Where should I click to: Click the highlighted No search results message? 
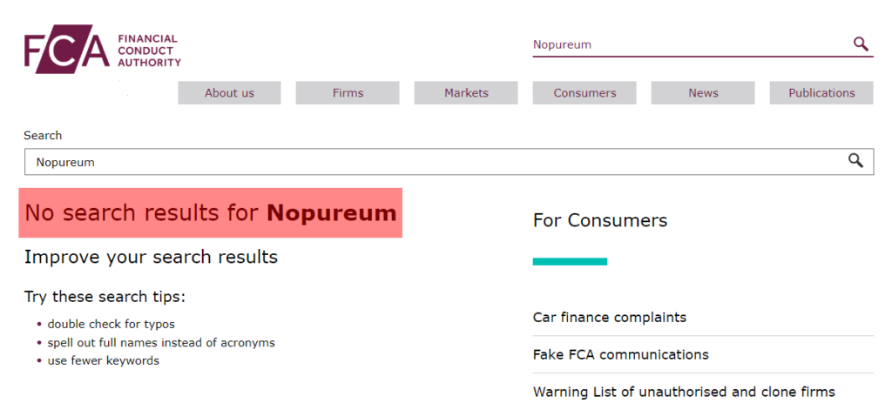(211, 212)
